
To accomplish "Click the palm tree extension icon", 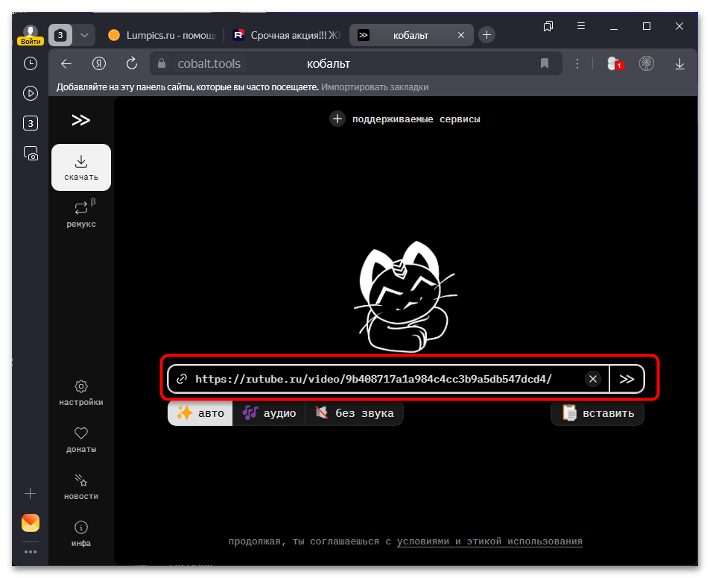I will click(x=647, y=64).
